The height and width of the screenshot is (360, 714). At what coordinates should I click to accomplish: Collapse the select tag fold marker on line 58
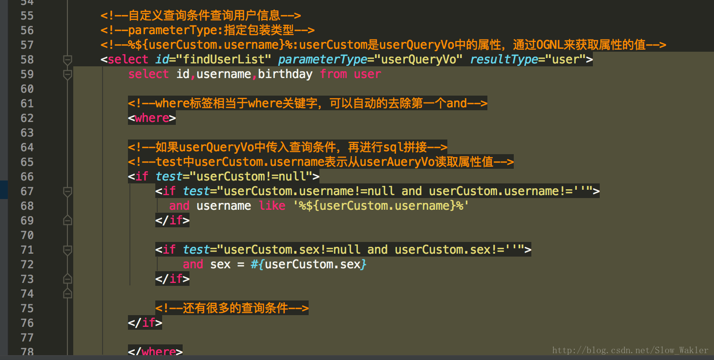[x=67, y=60]
